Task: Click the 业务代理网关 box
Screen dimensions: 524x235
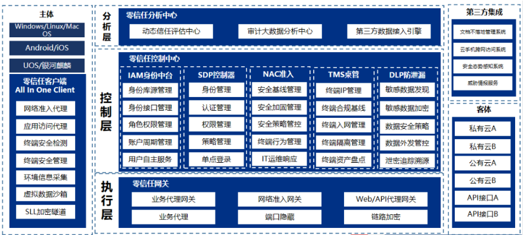Action: tap(173, 199)
